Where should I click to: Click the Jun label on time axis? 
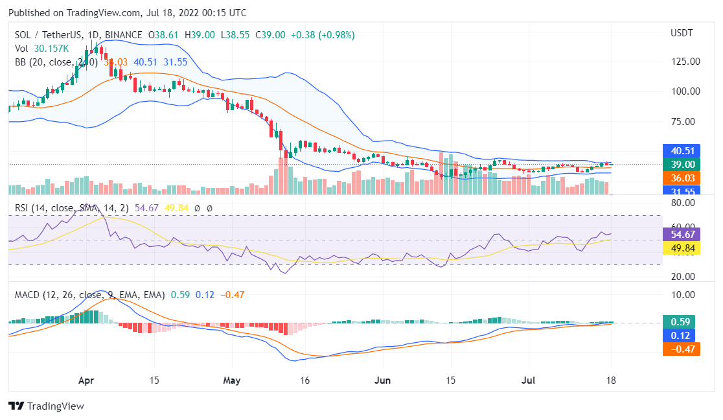pos(383,380)
